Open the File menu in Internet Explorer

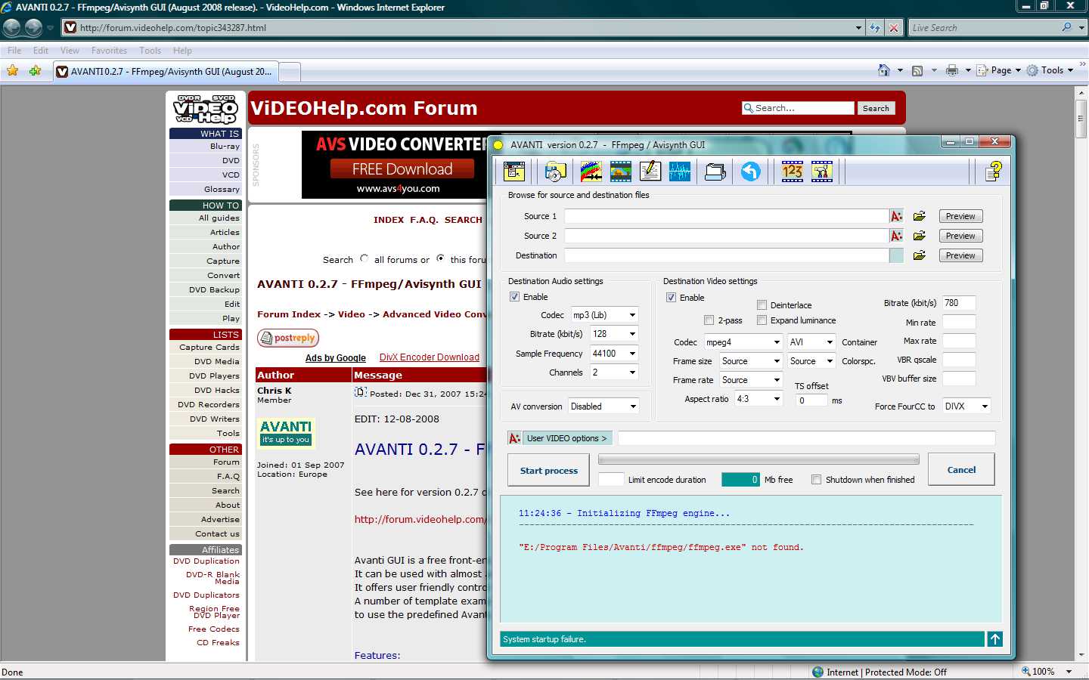[14, 51]
